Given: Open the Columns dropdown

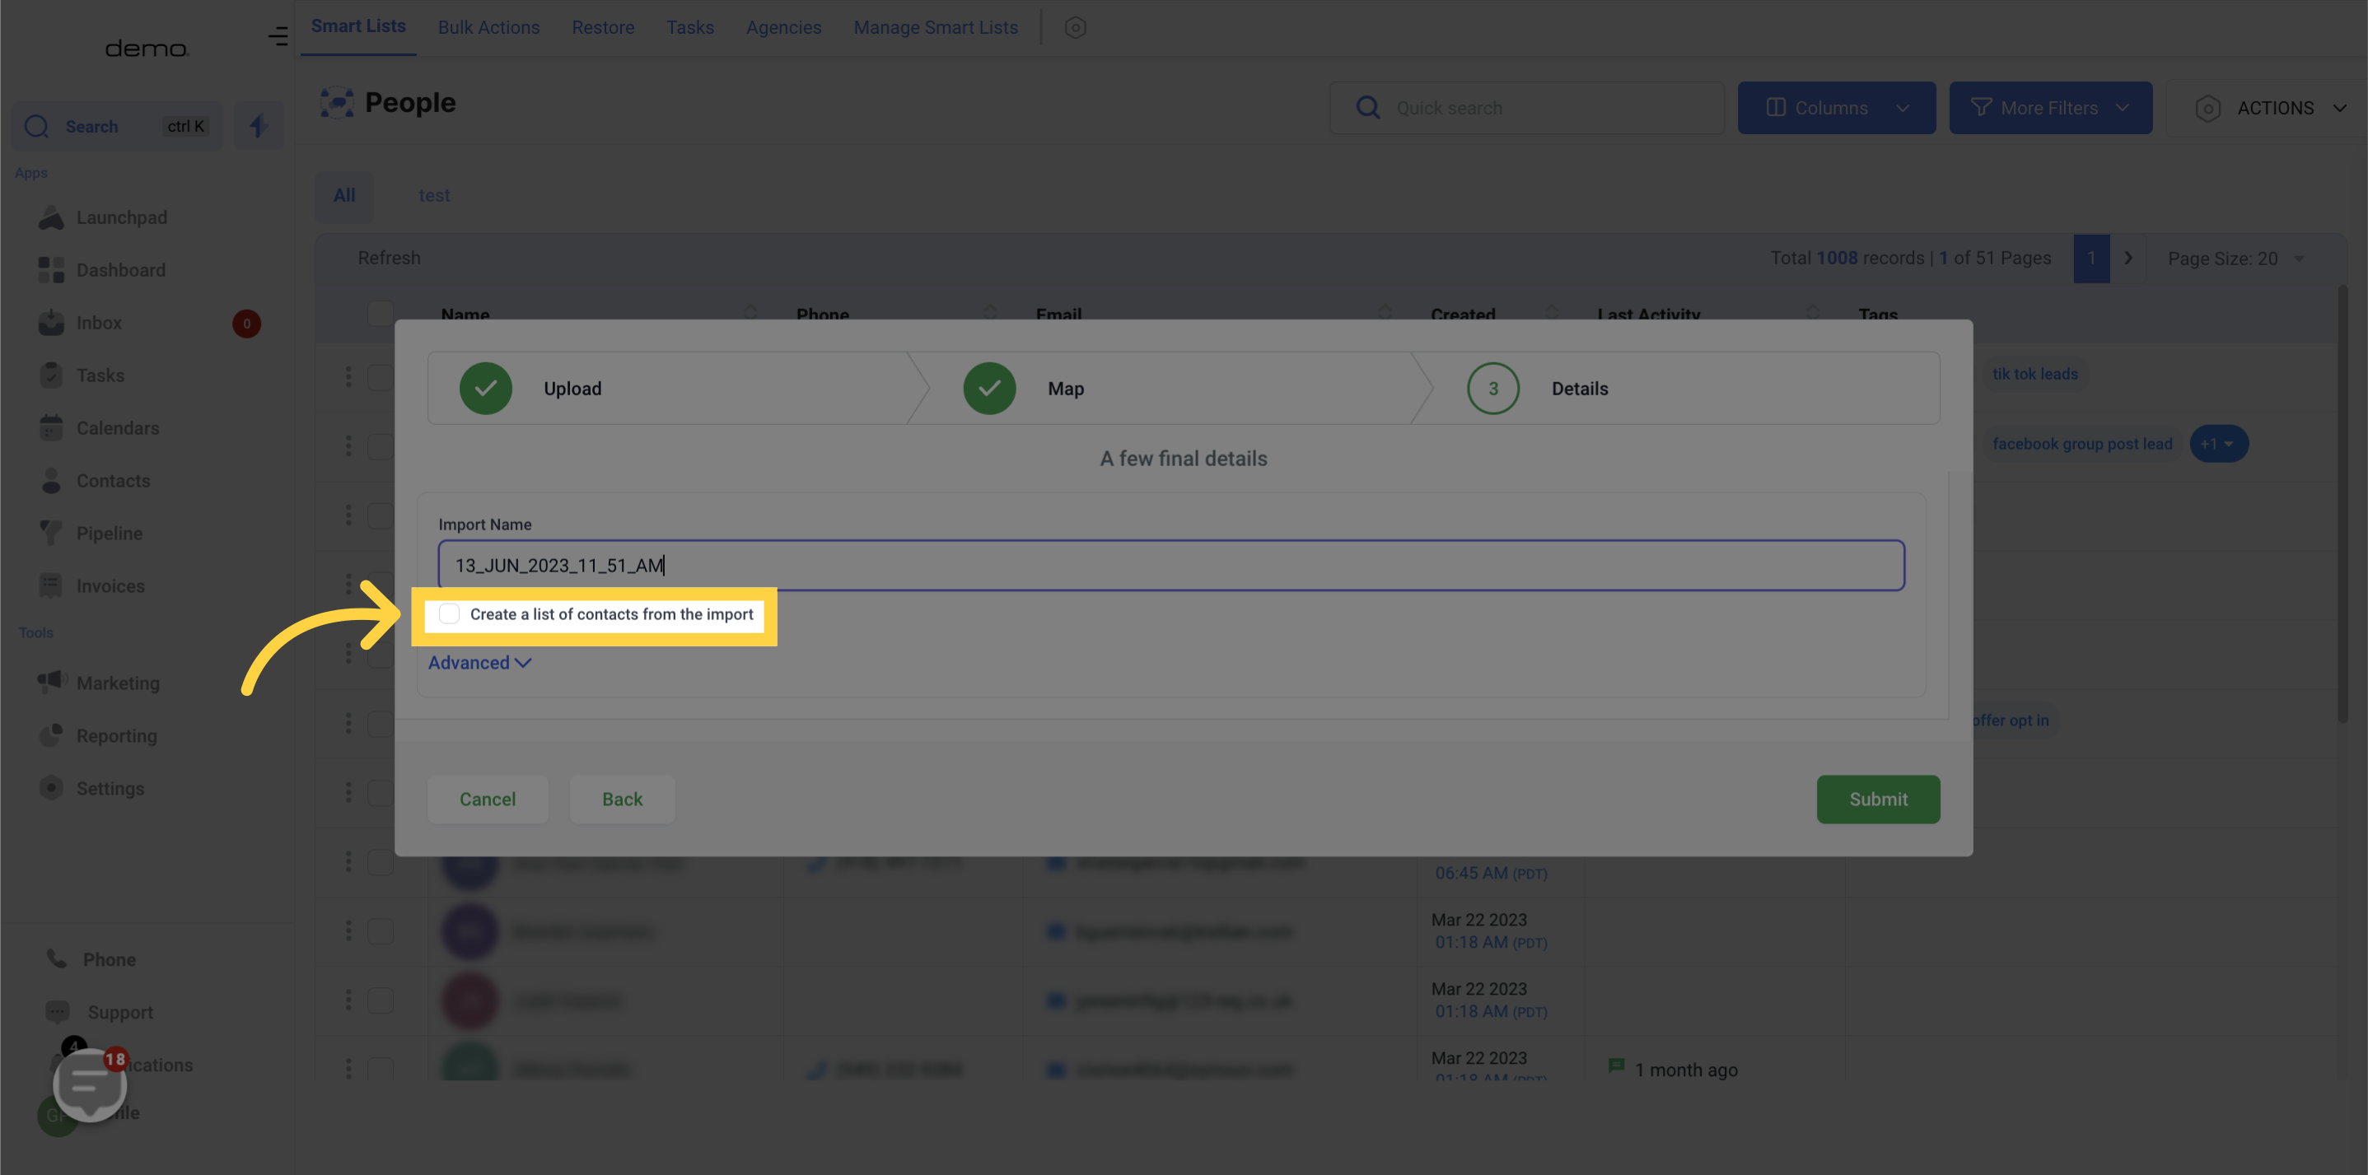Looking at the screenshot, I should [x=1836, y=109].
